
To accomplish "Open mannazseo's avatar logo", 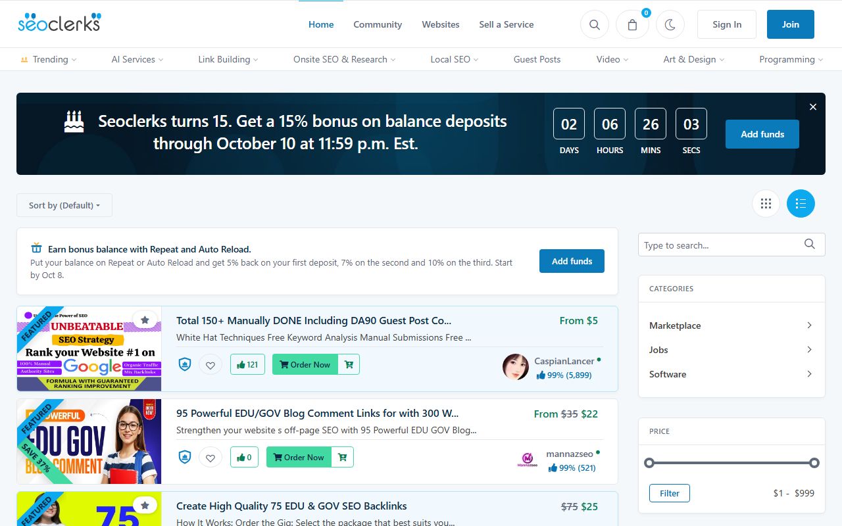I will 527,460.
